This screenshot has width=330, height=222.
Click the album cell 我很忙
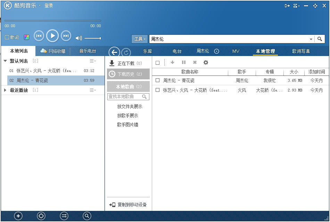click(270, 80)
